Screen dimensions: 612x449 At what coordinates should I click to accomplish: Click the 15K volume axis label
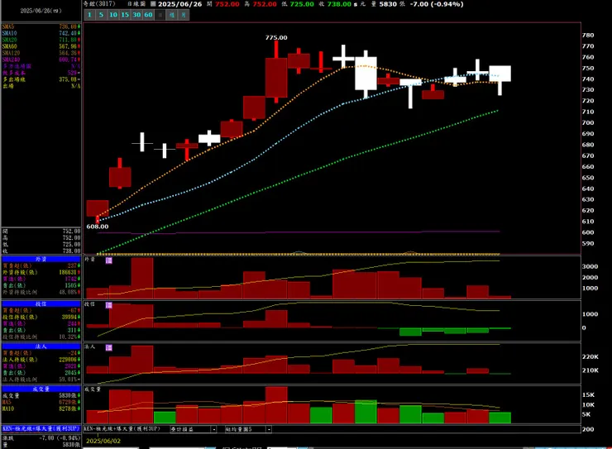[x=588, y=394]
